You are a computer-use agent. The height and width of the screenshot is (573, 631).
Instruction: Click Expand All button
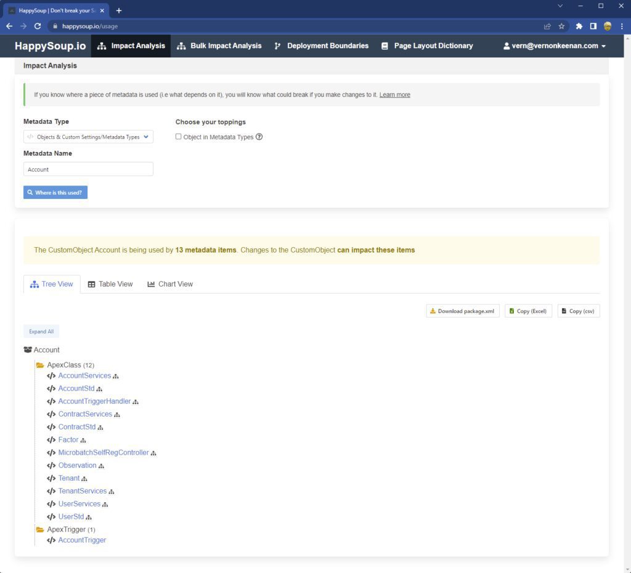(41, 331)
